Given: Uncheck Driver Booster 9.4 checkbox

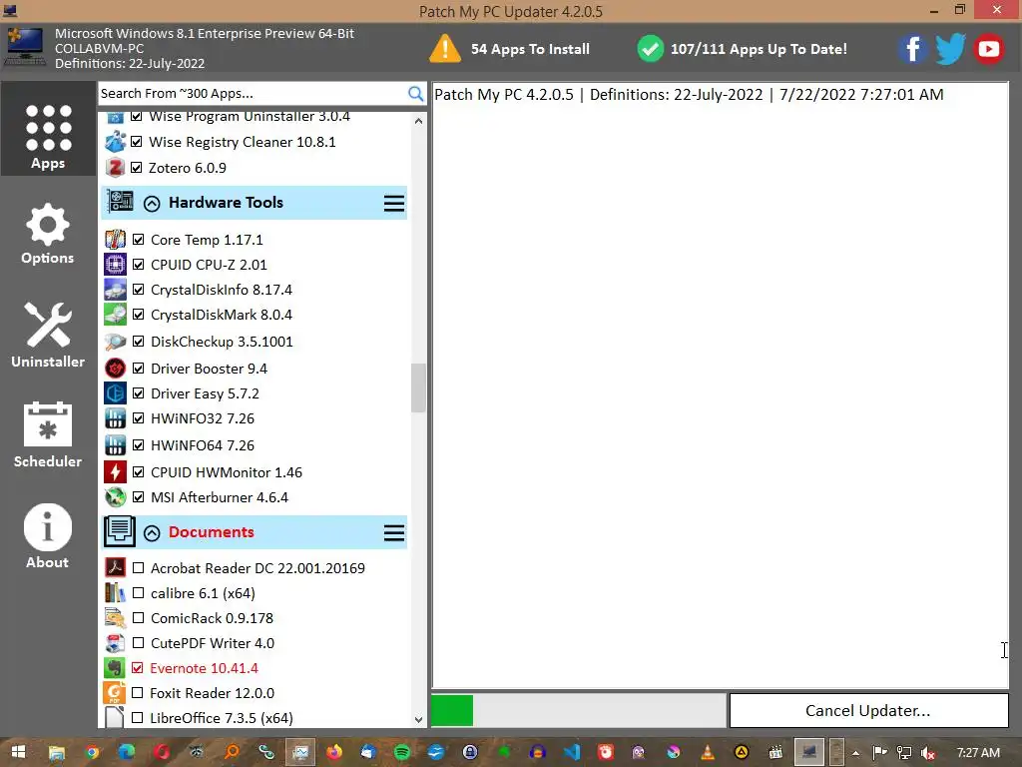Looking at the screenshot, I should click(138, 369).
